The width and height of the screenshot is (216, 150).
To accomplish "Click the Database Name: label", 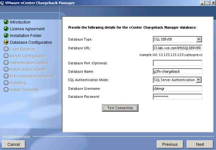I will tap(81, 72).
